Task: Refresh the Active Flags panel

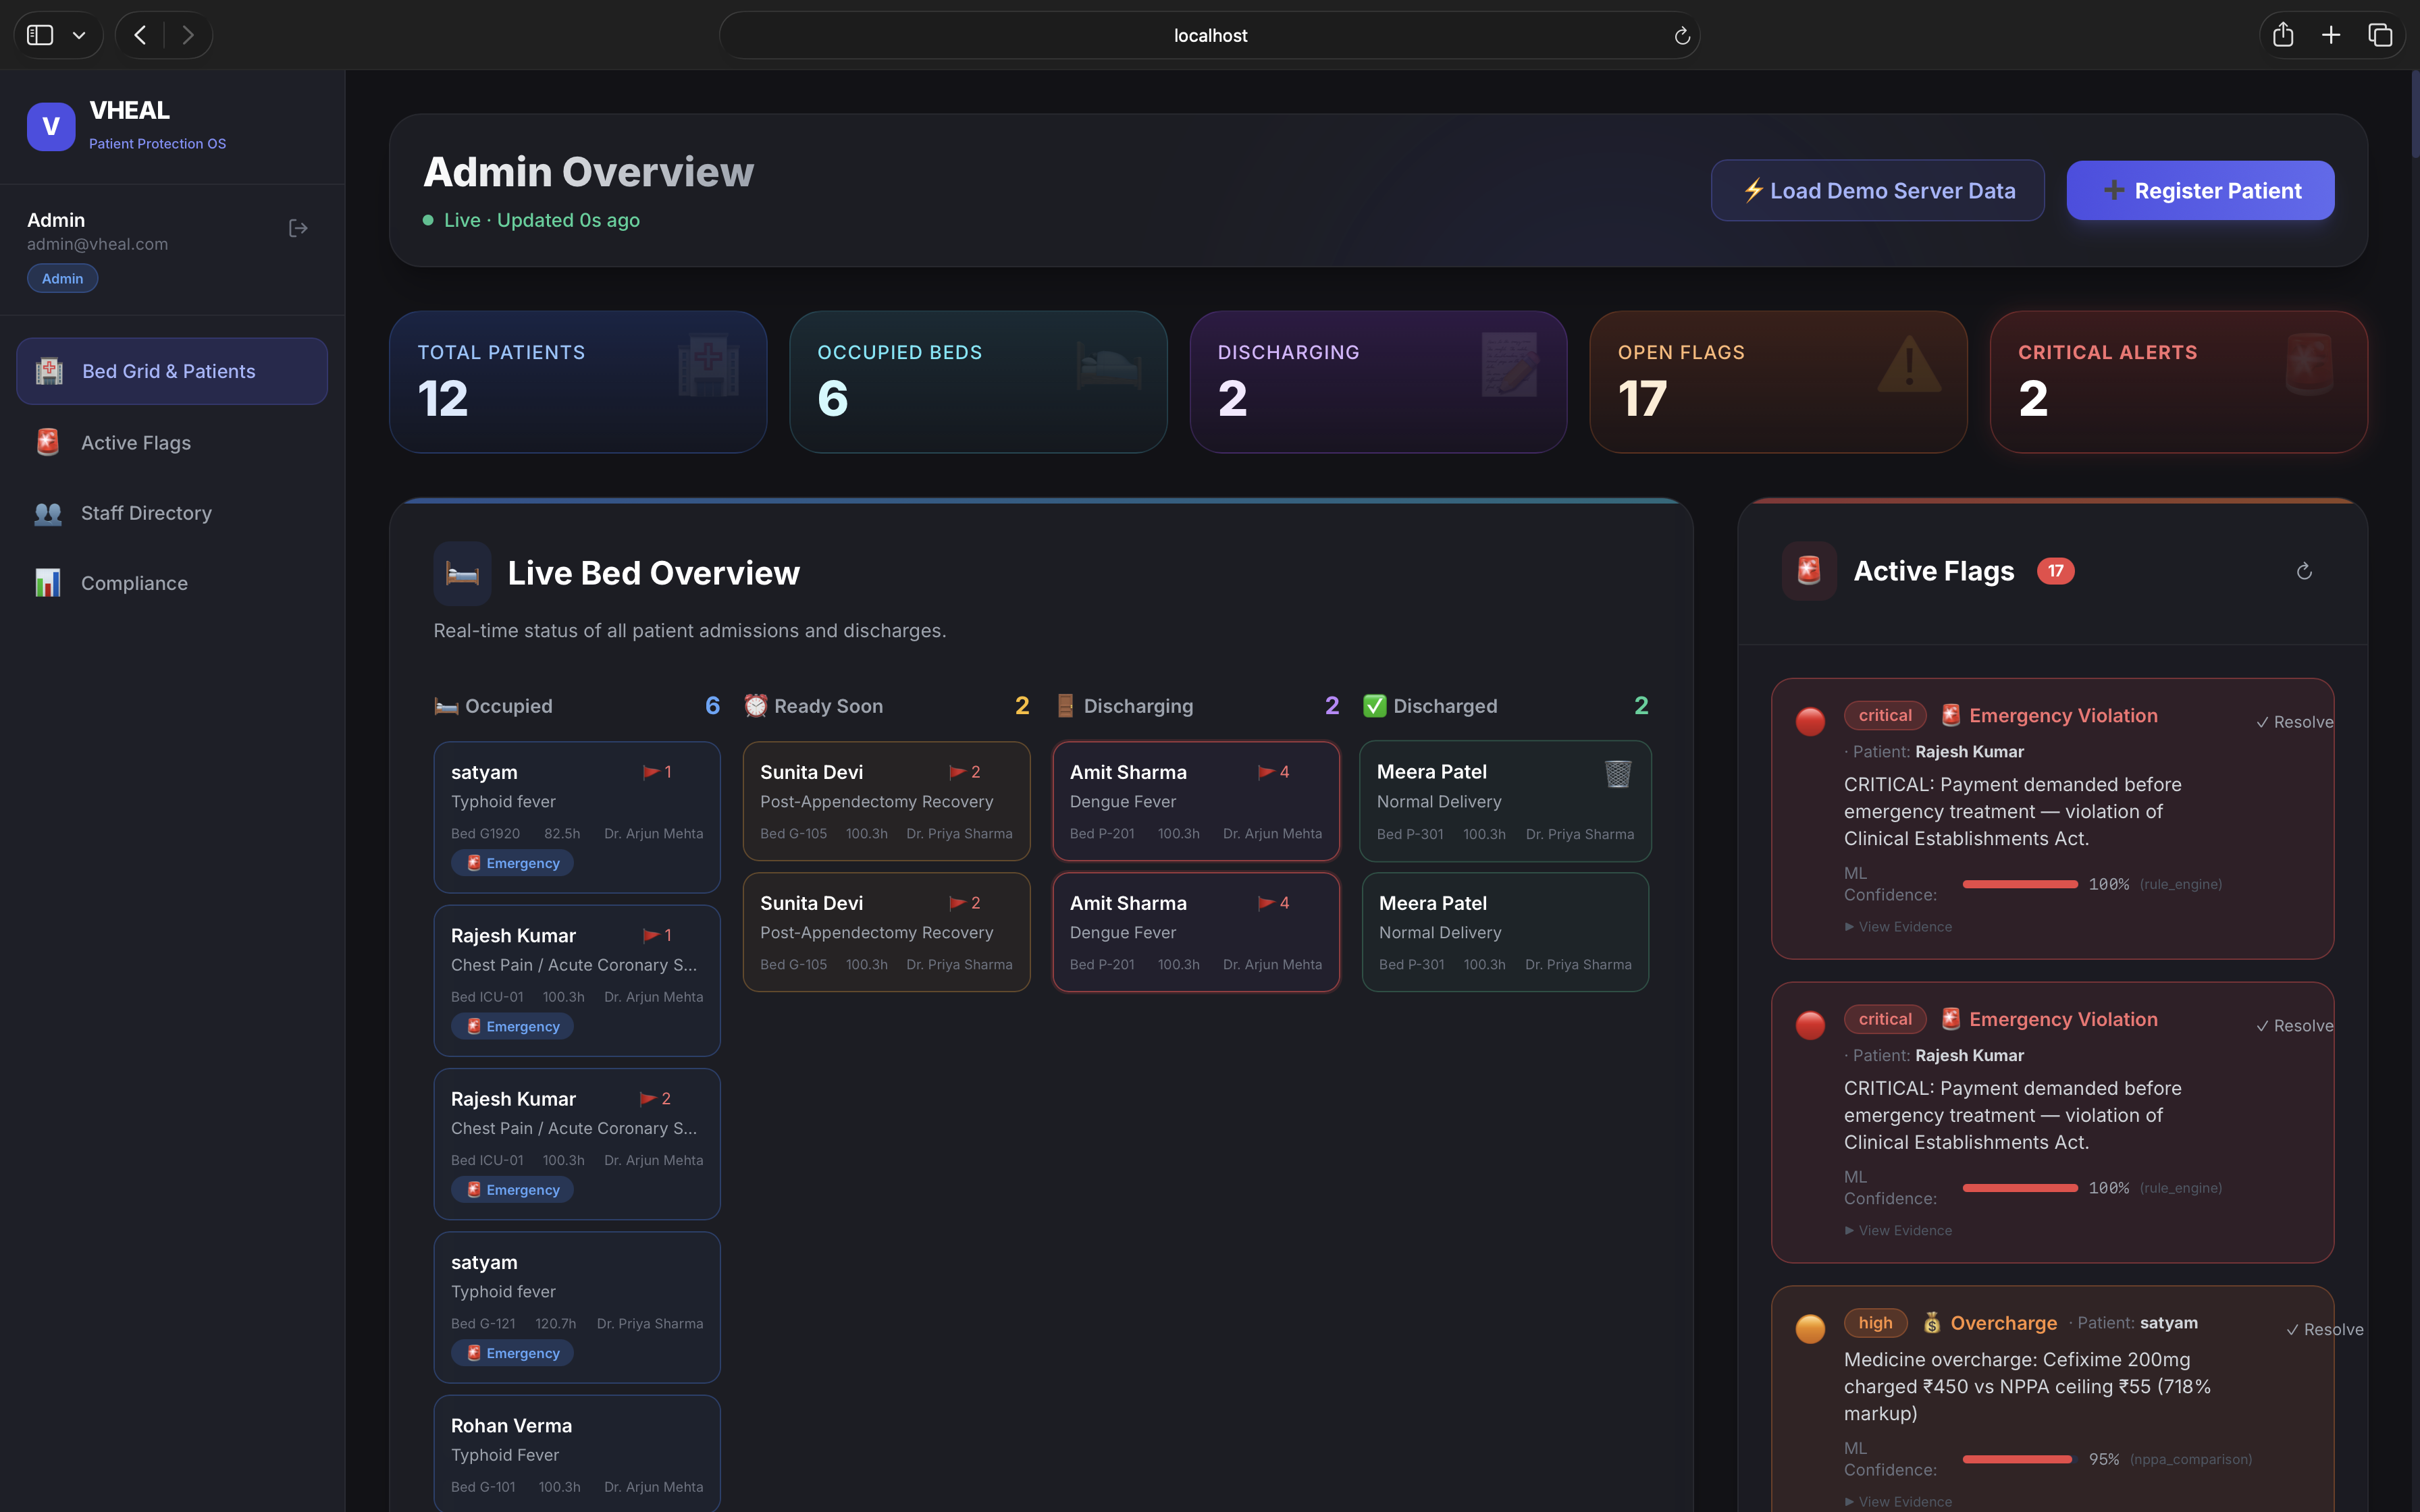Action: tap(2304, 570)
